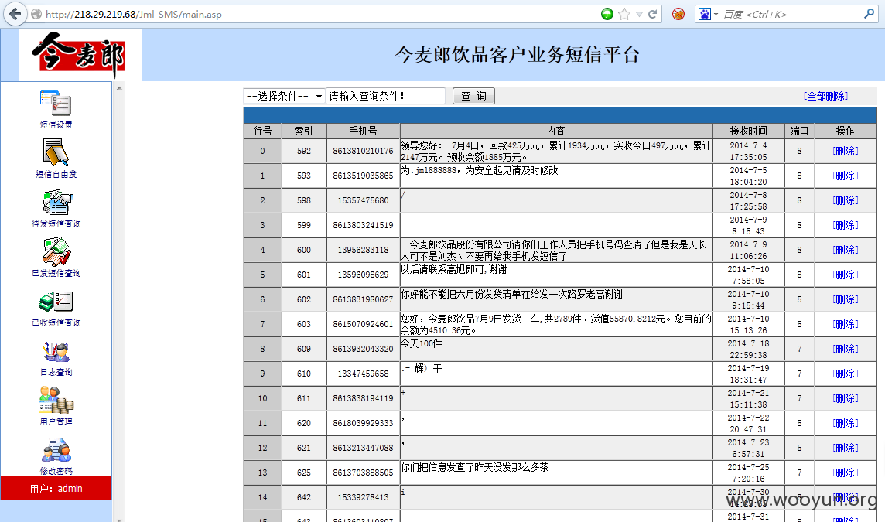Delete row 13 with index 625
The width and height of the screenshot is (885, 522).
845,473
